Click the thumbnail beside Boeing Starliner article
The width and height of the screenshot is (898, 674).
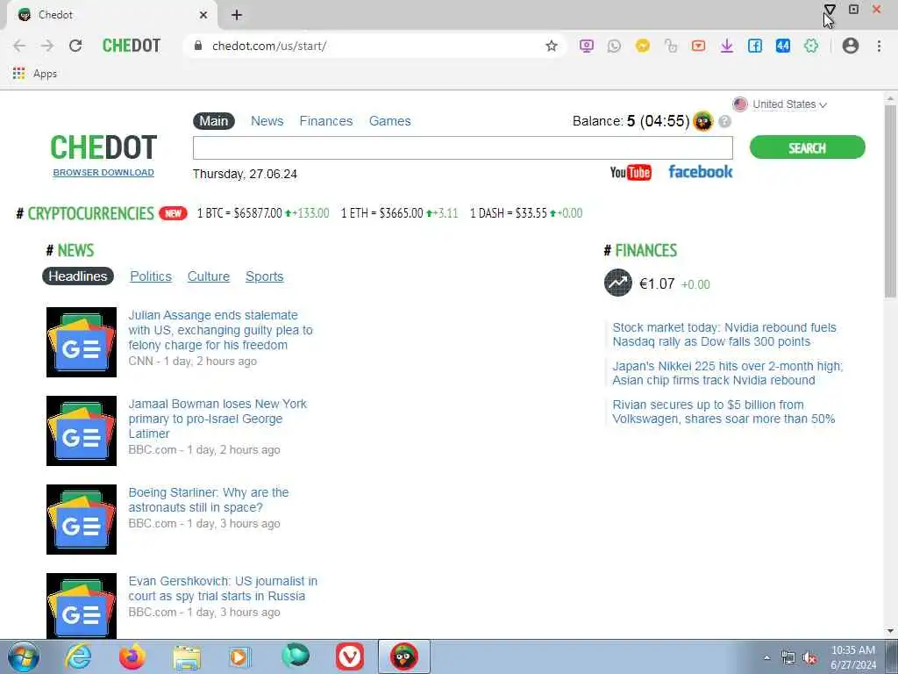(82, 520)
